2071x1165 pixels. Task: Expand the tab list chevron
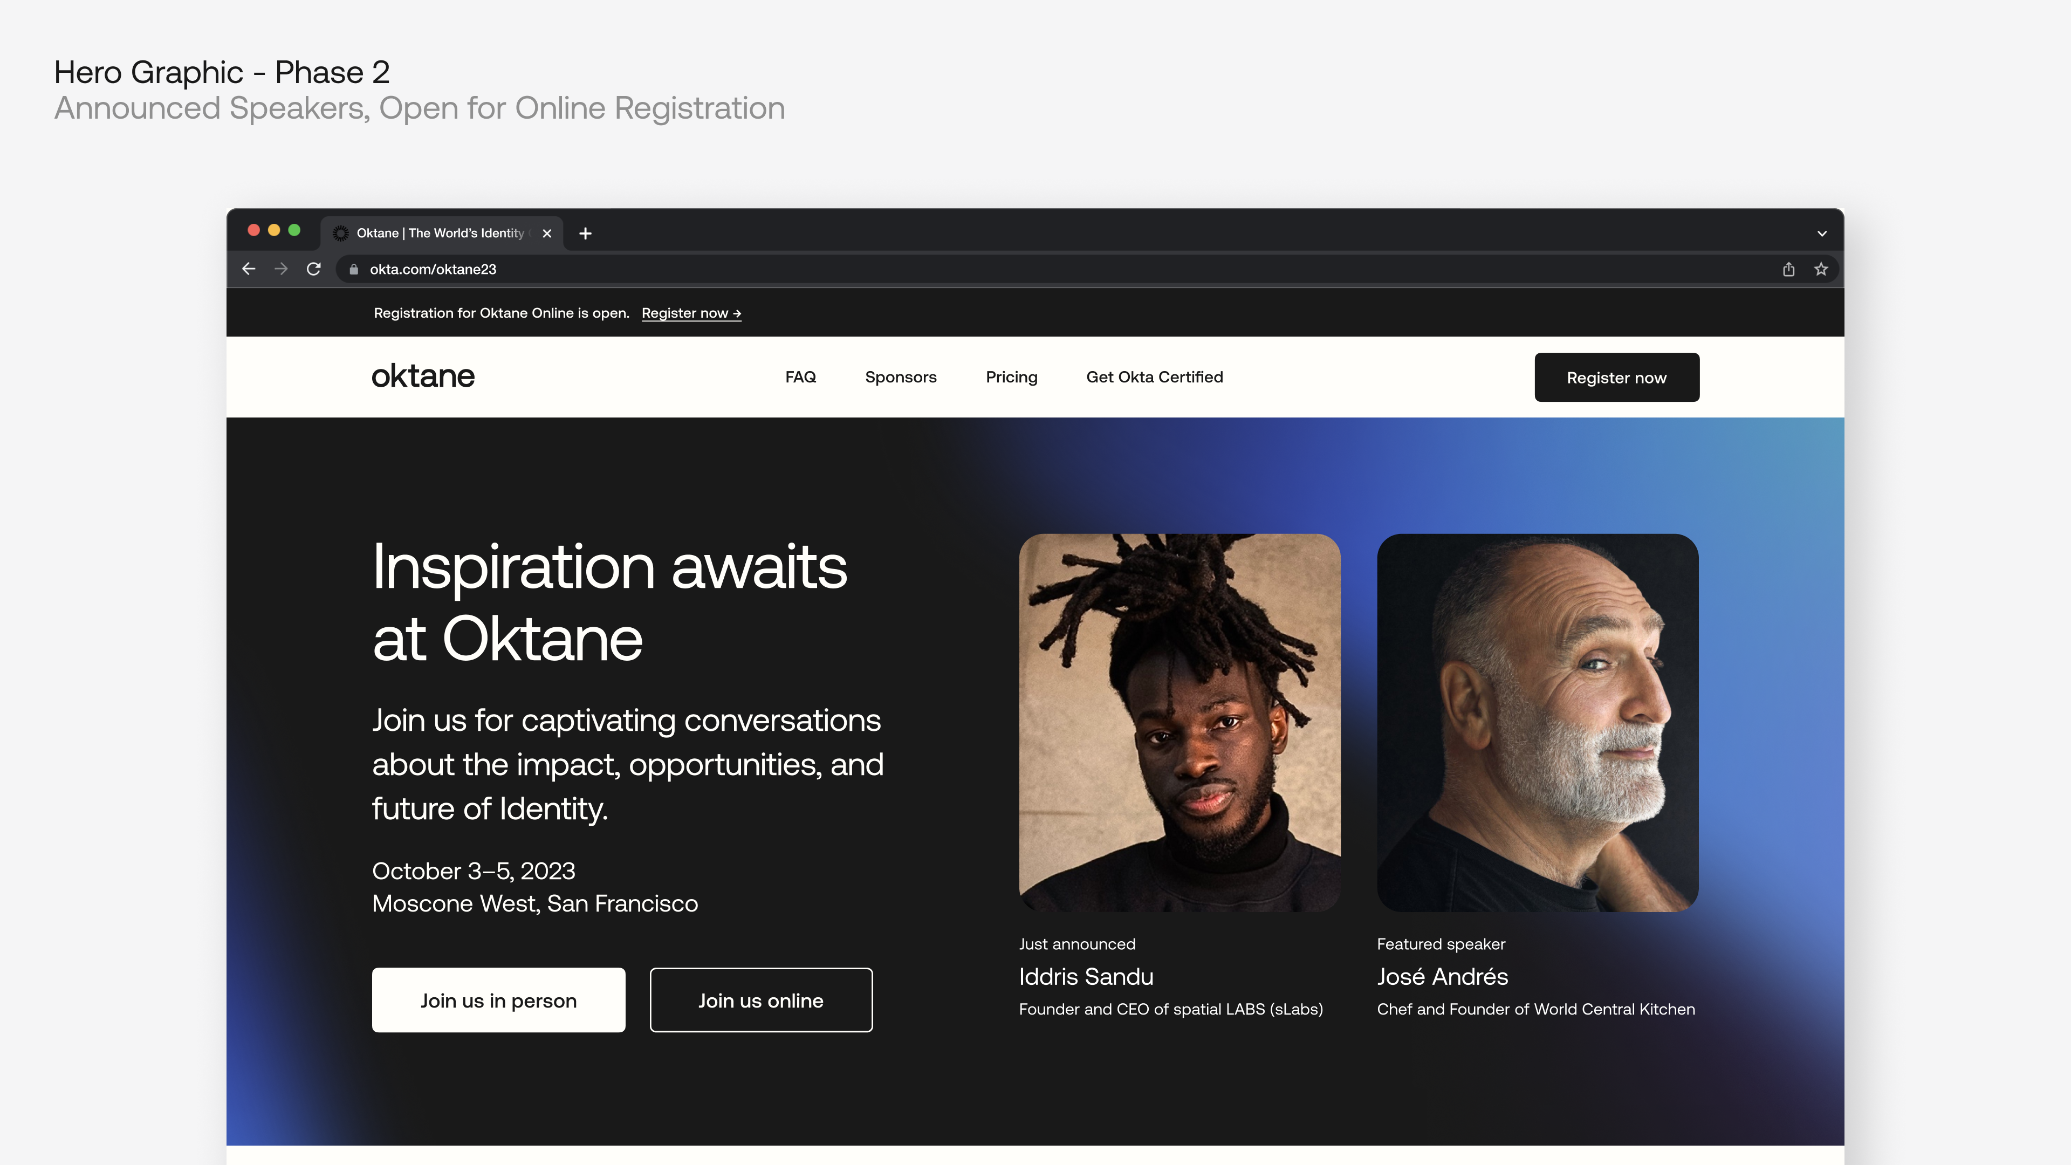(1822, 233)
